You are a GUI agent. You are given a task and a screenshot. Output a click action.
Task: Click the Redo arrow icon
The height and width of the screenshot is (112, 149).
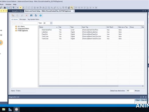point(66,8)
